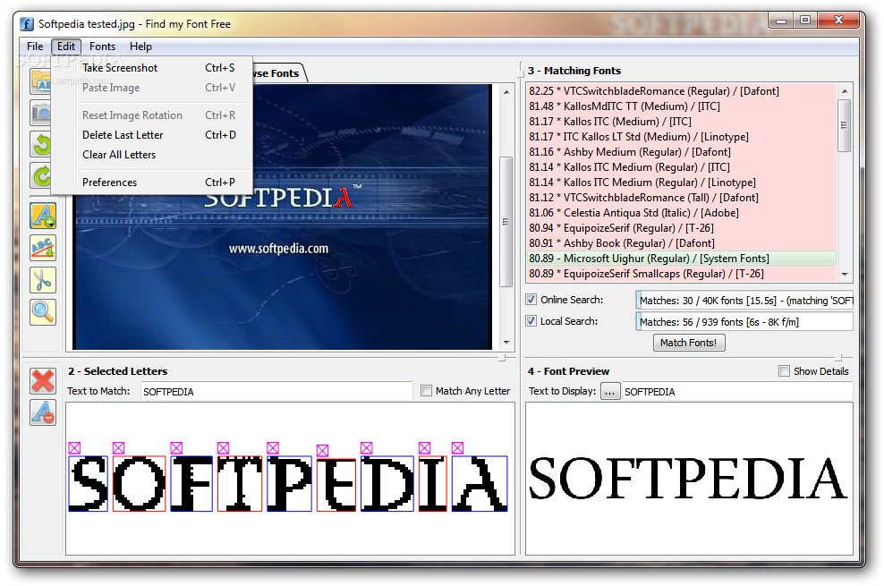884x586 pixels.
Task: Select the ABC baseline rotation tool
Action: point(43,247)
